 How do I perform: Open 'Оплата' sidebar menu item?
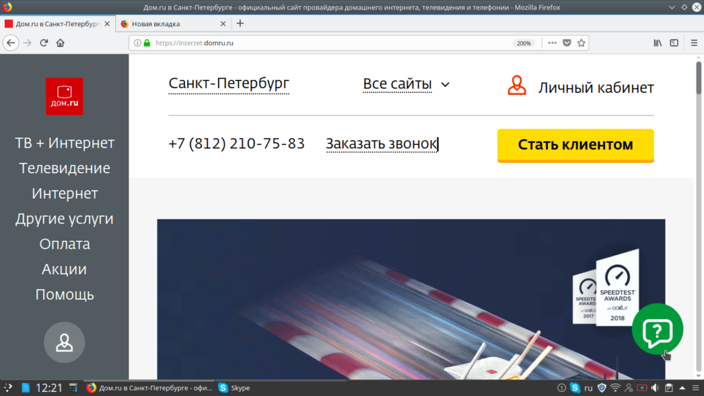65,244
